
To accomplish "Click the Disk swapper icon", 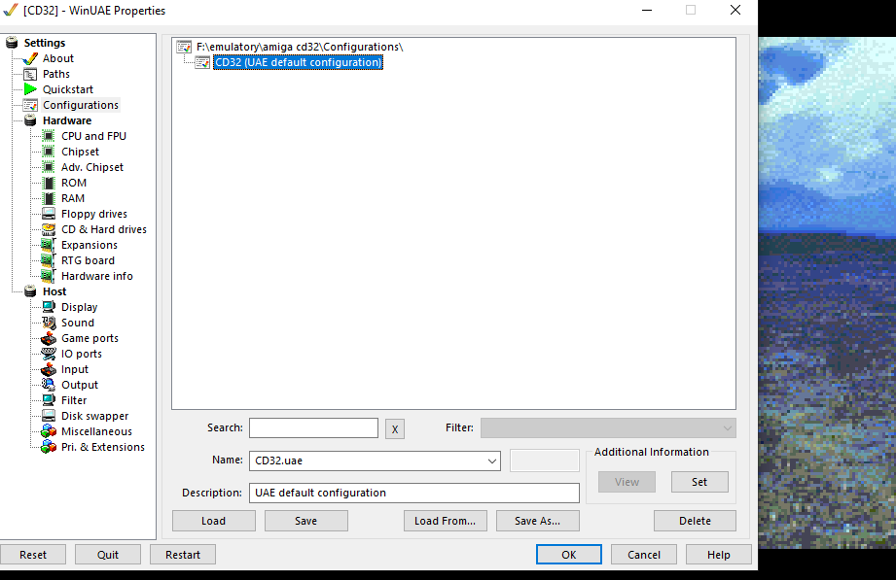I will coord(49,416).
